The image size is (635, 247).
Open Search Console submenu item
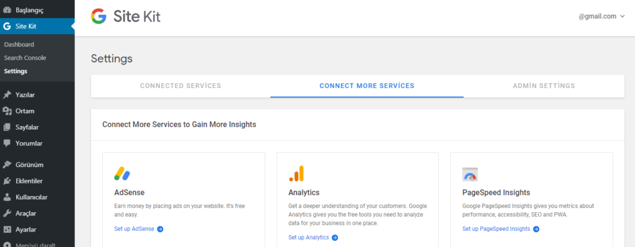pyautogui.click(x=25, y=58)
